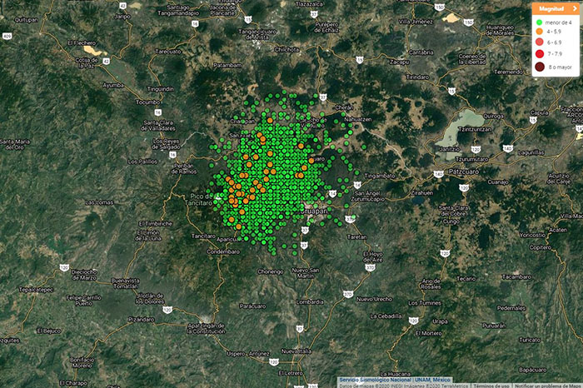583x388 pixels.
Task: Select the green 'menor de 4' legend circle
Action: (539, 23)
